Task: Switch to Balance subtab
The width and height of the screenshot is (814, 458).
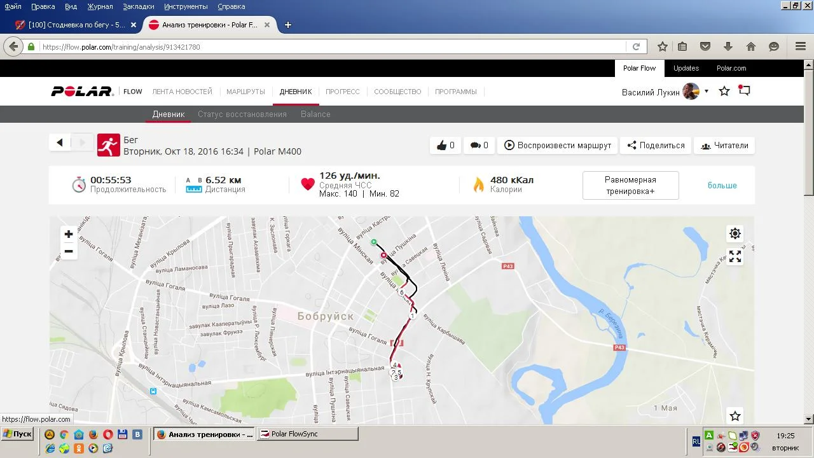Action: click(x=315, y=114)
